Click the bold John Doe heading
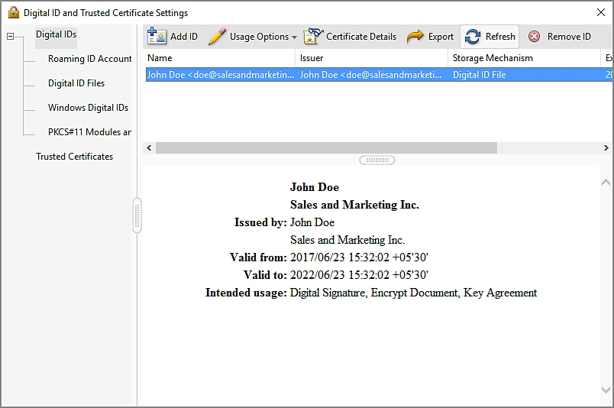This screenshot has width=614, height=408. (315, 187)
